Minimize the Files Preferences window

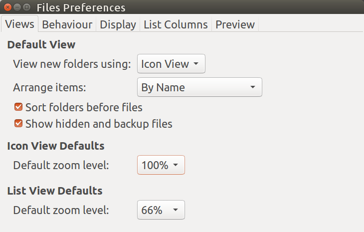click(x=17, y=7)
